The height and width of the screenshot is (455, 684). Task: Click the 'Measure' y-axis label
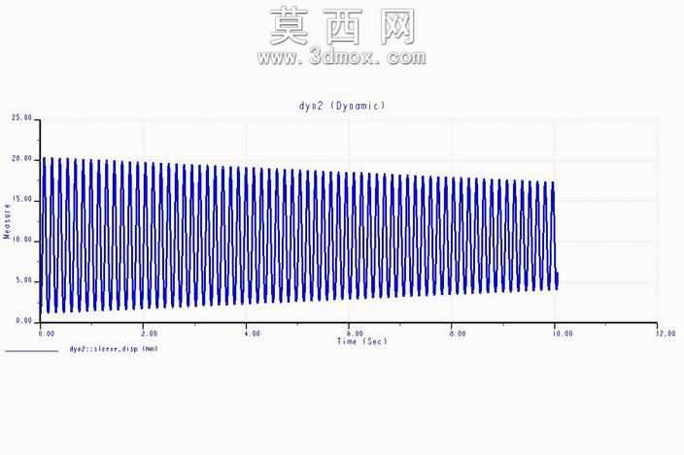tap(7, 221)
